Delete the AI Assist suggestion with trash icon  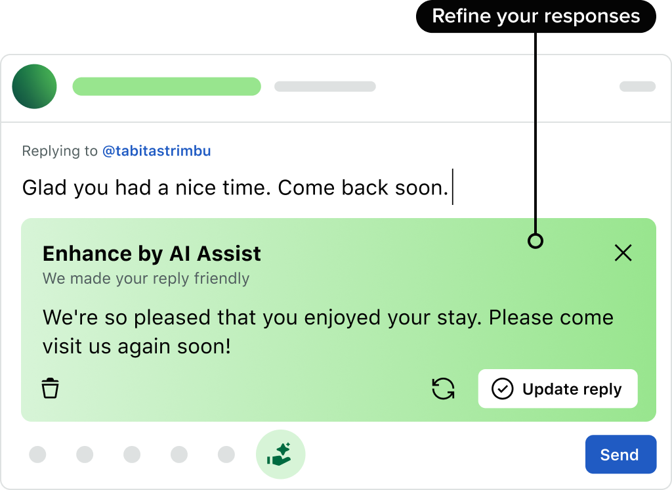point(51,388)
